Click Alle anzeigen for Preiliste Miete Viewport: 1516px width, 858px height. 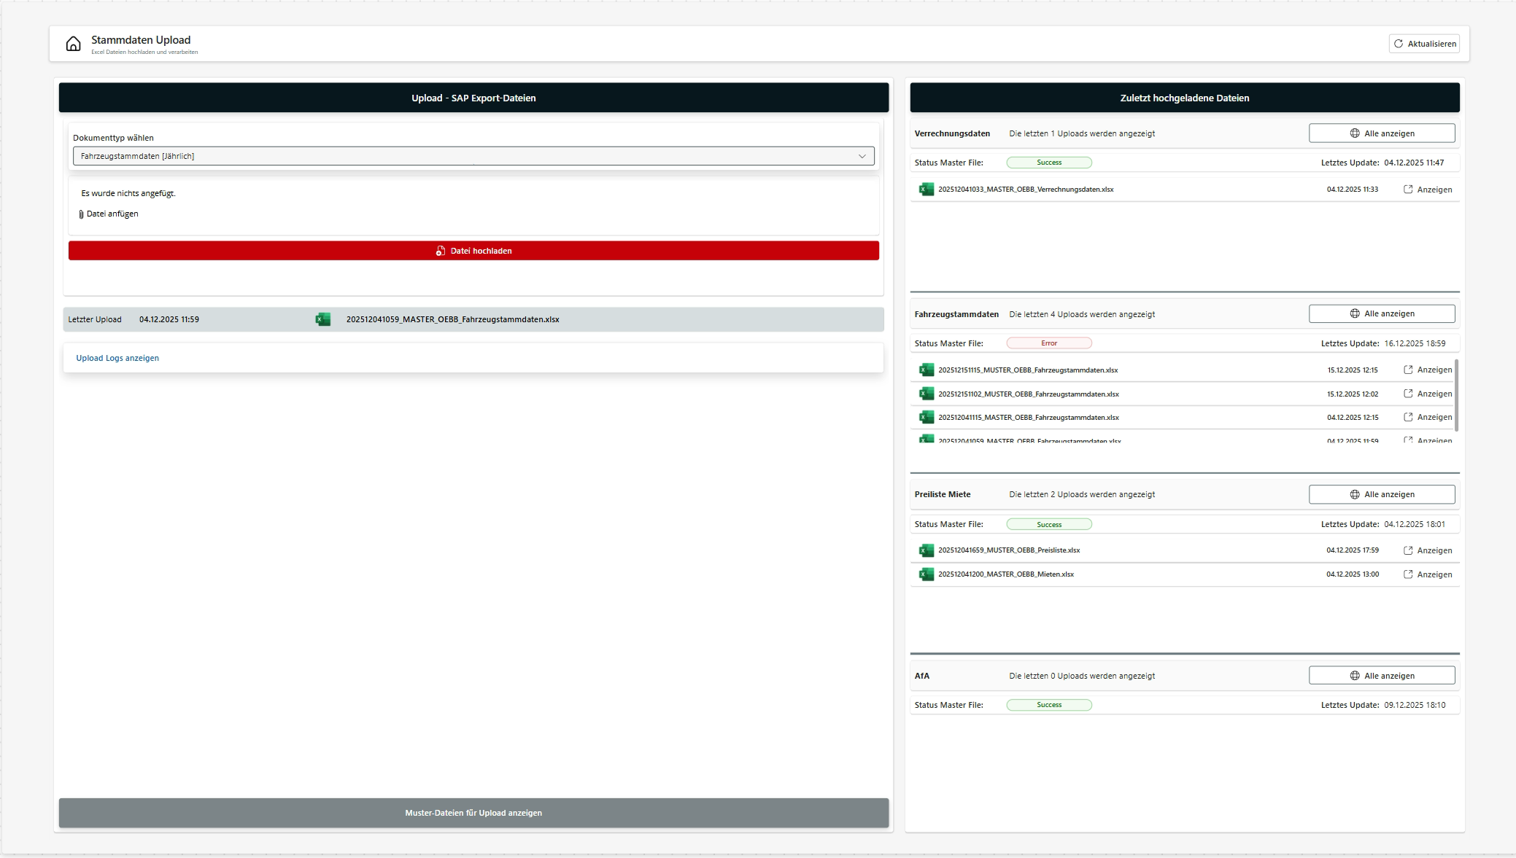coord(1382,494)
